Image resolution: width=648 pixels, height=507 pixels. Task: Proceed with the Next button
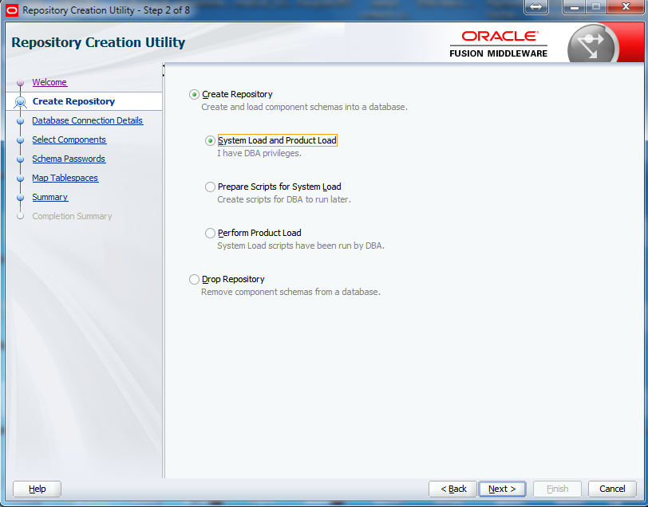[502, 489]
